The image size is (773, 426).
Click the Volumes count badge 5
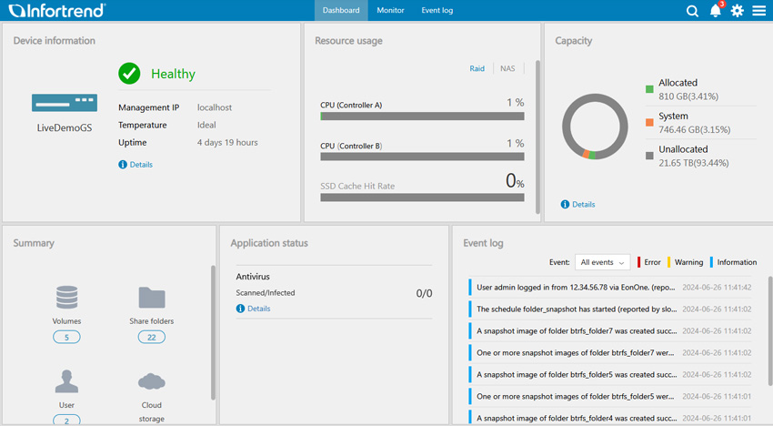coord(66,337)
